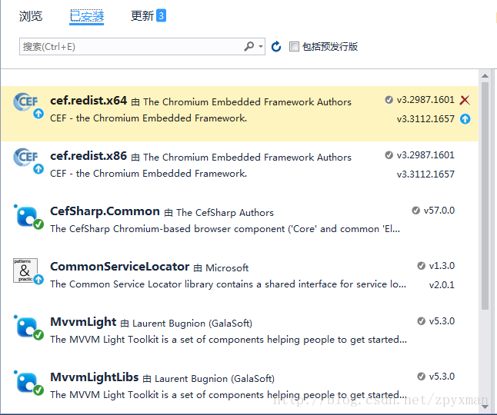
Task: Select the cef.redist.x86 package name
Action: pos(88,156)
